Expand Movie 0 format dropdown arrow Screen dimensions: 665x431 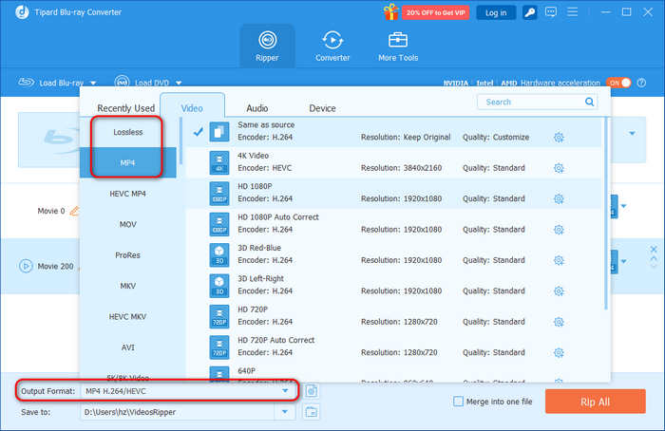coord(623,206)
